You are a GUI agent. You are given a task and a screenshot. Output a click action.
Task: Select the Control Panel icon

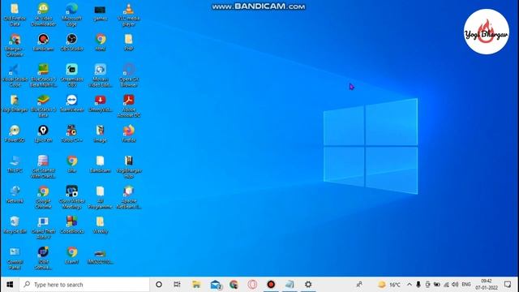15,258
